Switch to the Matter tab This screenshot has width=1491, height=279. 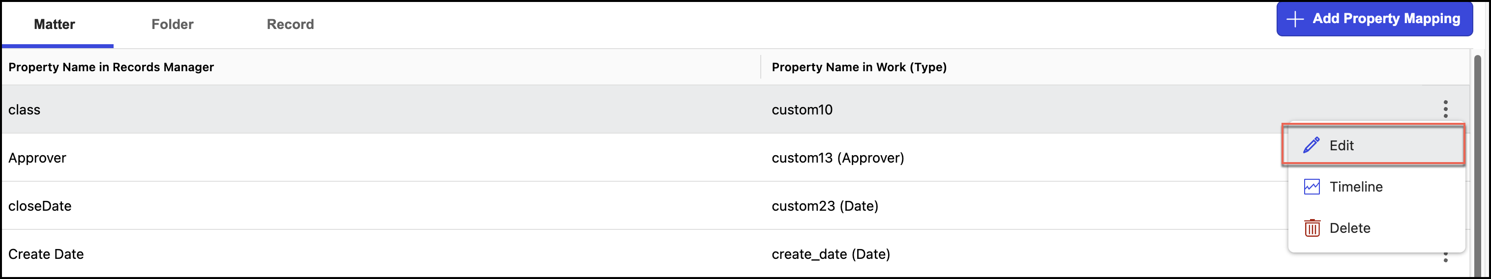55,24
